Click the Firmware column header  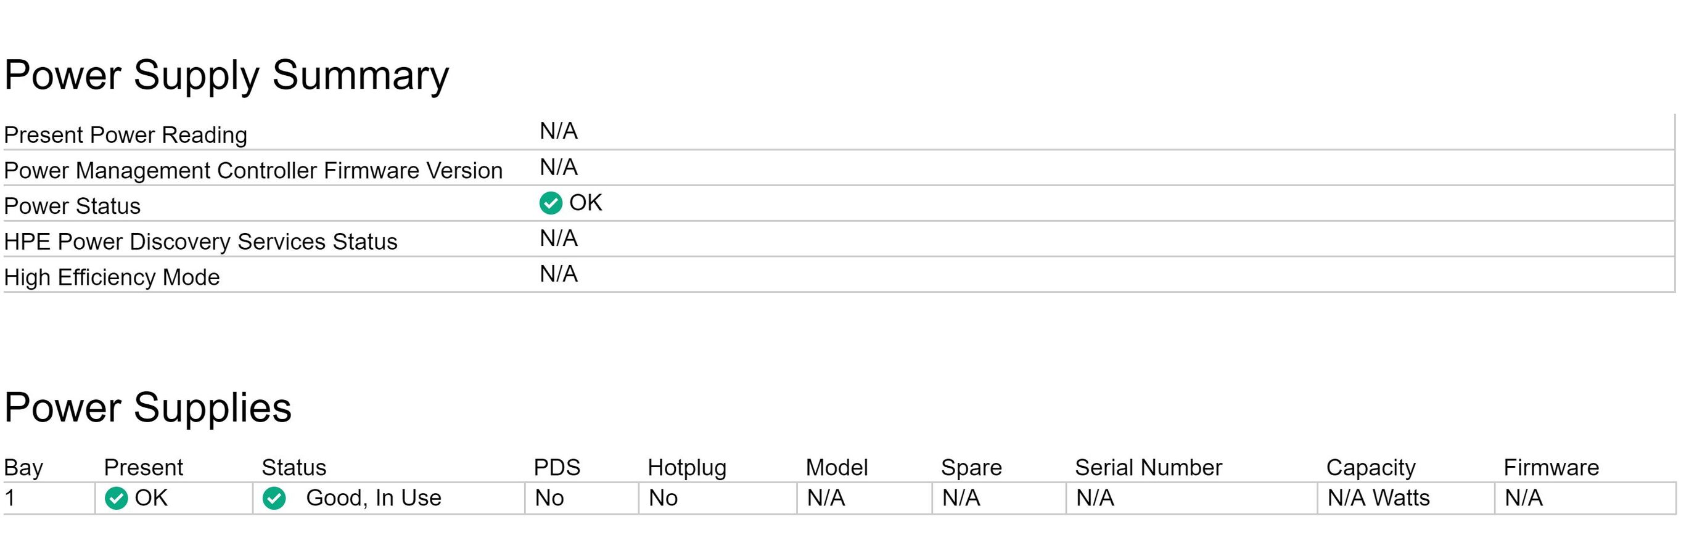(x=1551, y=468)
